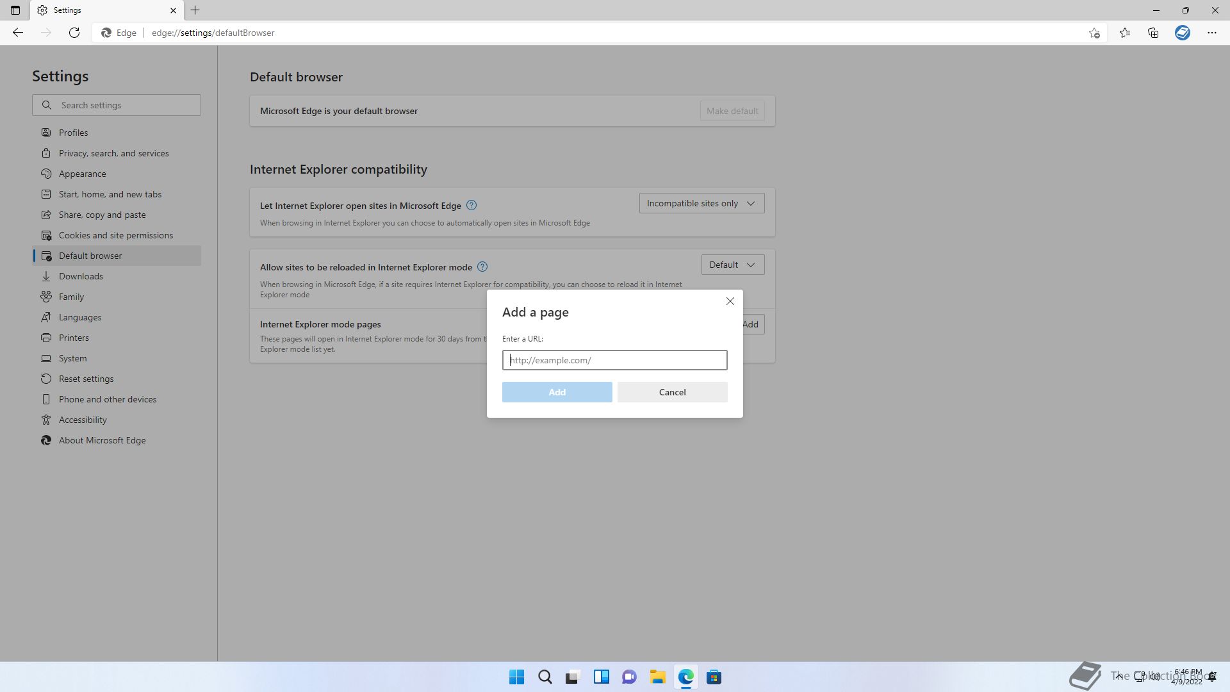Click the System icon in sidebar

(46, 358)
